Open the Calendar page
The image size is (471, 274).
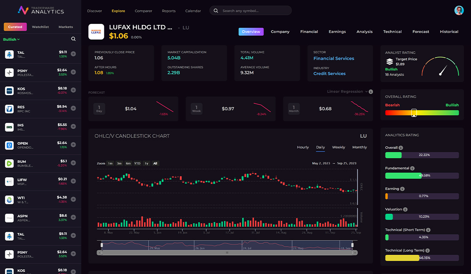coord(193,11)
